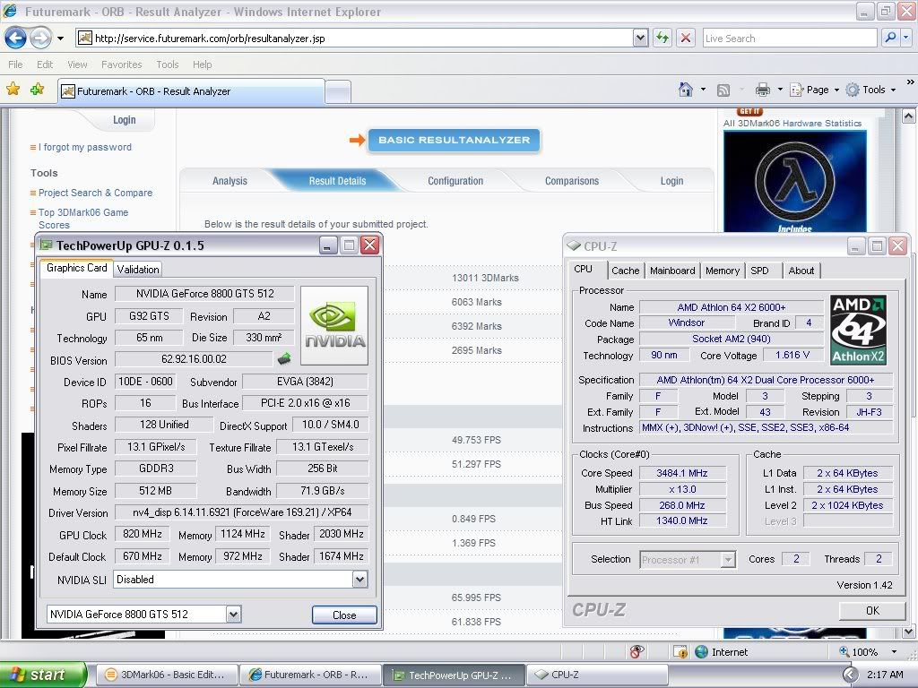Open the address bar URL dropdown

coord(640,38)
